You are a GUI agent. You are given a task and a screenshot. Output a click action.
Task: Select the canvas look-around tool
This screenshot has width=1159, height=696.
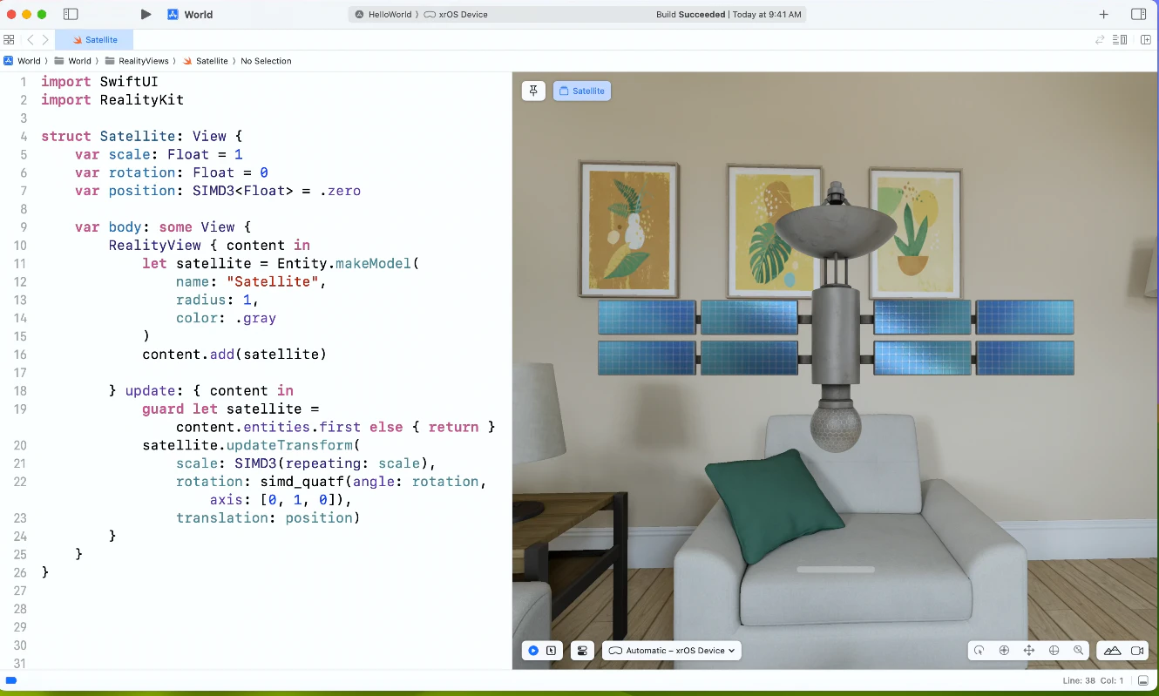[x=1004, y=651]
